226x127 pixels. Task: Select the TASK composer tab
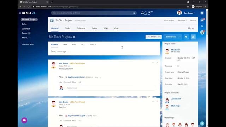[x=65, y=45]
